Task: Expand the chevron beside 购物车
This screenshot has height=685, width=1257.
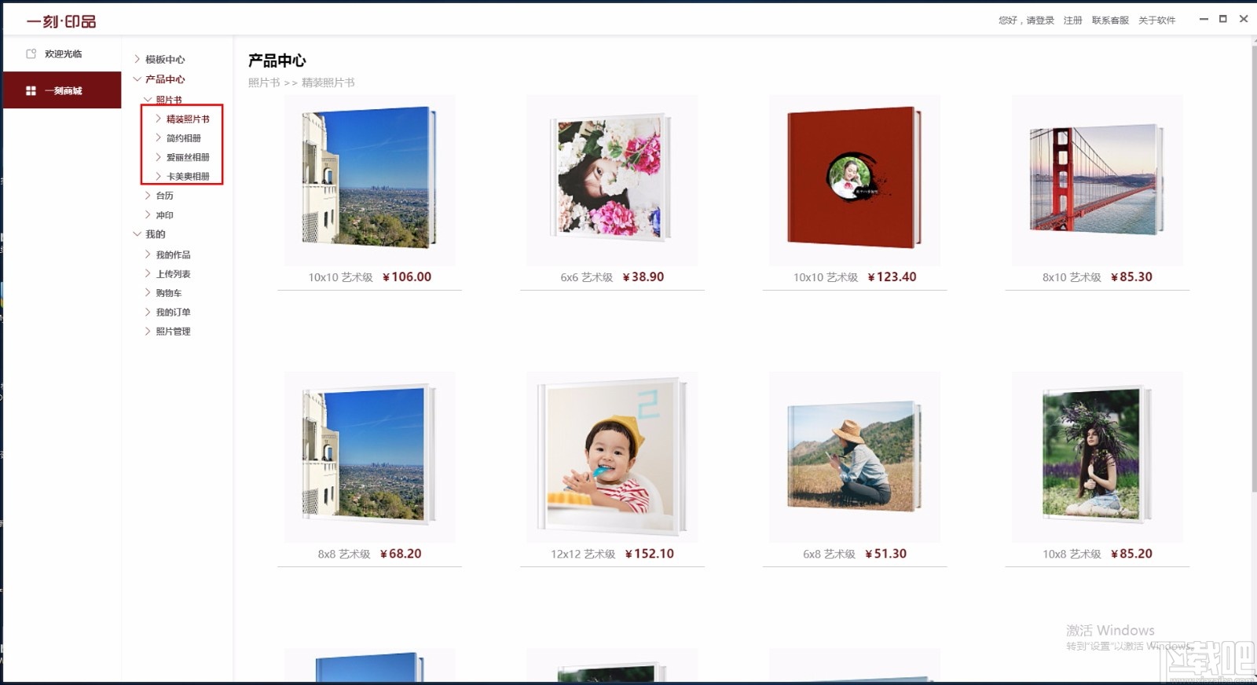Action: 148,292
